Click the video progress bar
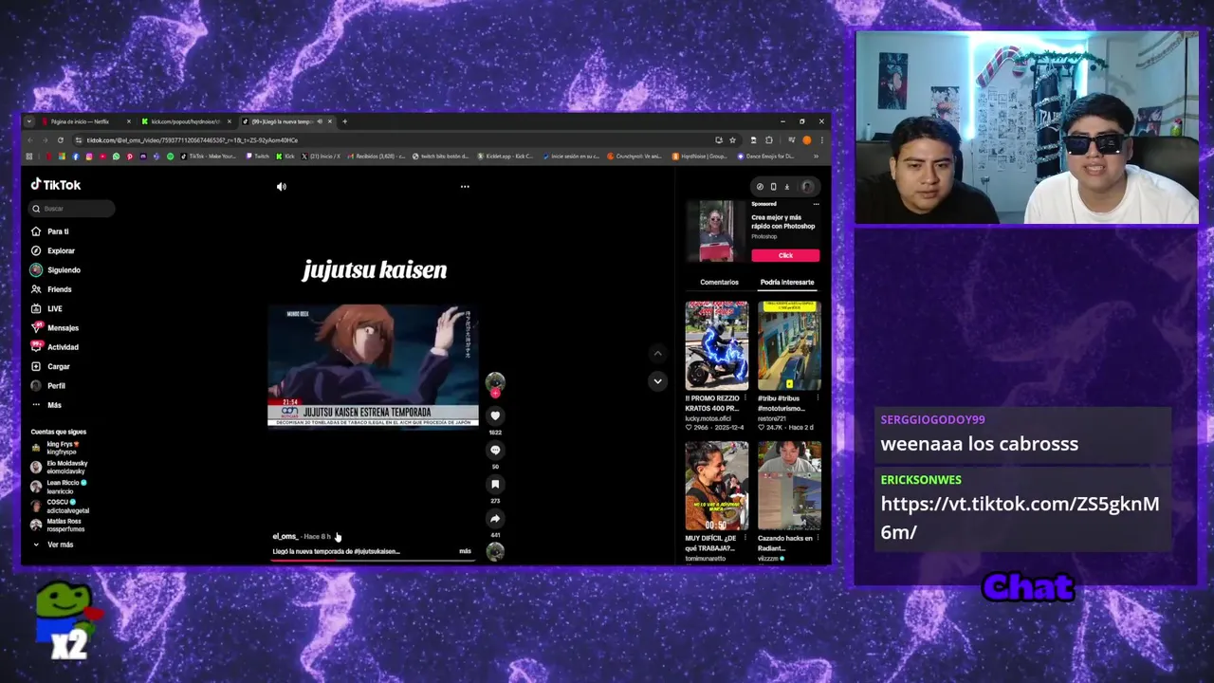Viewport: 1214px width, 683px height. [373, 560]
